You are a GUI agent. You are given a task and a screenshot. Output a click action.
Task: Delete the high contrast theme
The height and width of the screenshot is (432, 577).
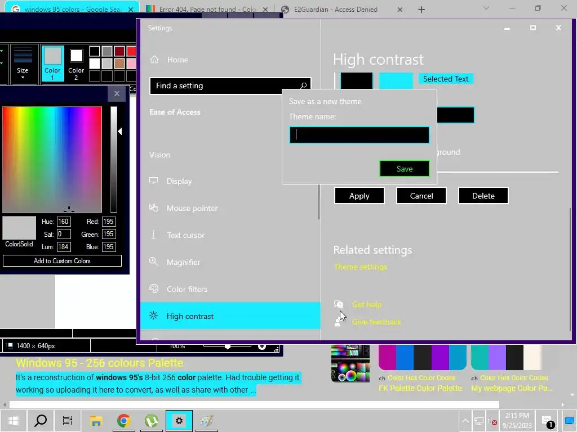(483, 196)
